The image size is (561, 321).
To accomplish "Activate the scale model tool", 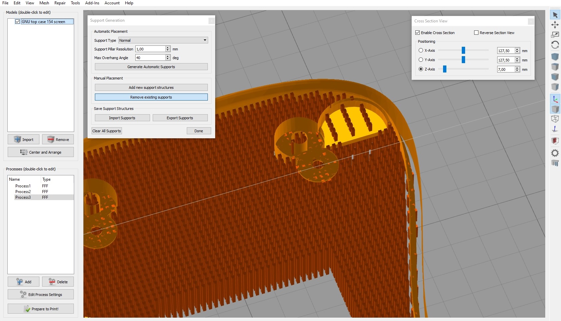I will click(x=555, y=34).
